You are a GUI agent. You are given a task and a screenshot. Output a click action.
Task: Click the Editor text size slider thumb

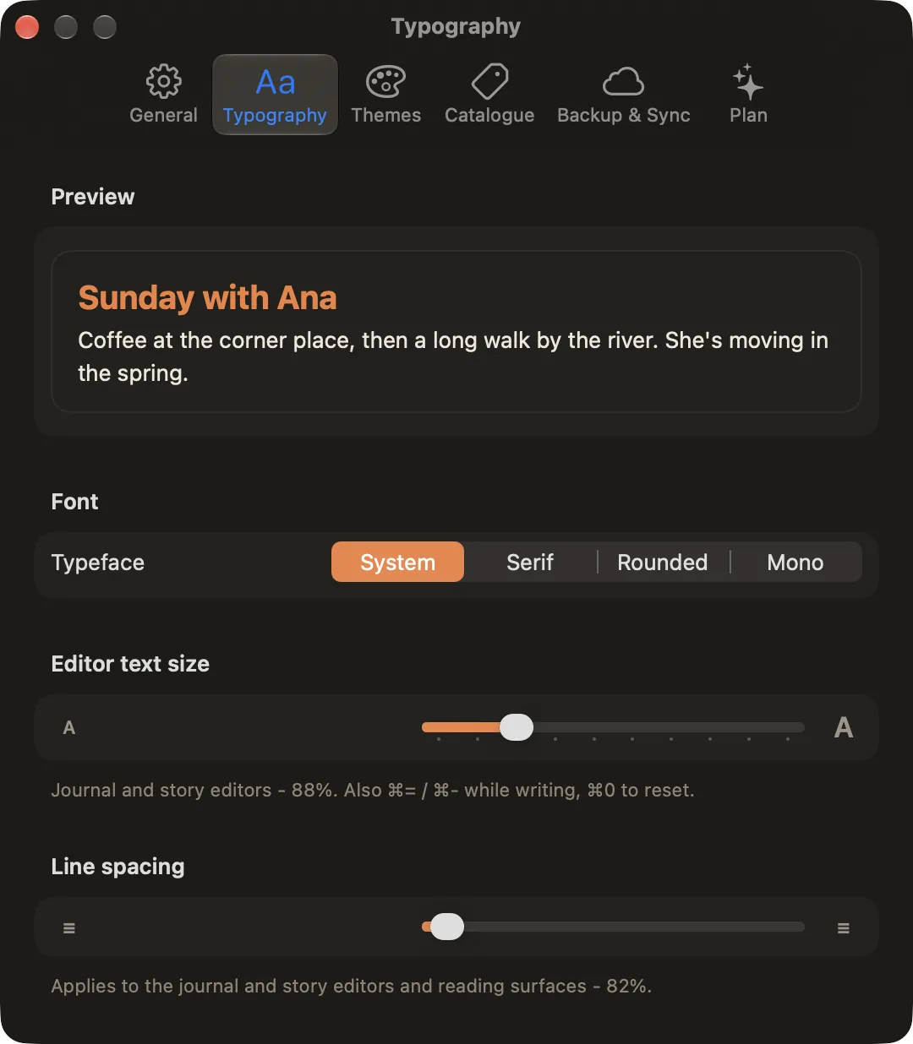click(x=517, y=727)
